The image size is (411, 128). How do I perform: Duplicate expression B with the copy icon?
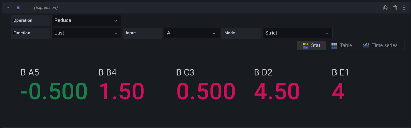tap(385, 8)
